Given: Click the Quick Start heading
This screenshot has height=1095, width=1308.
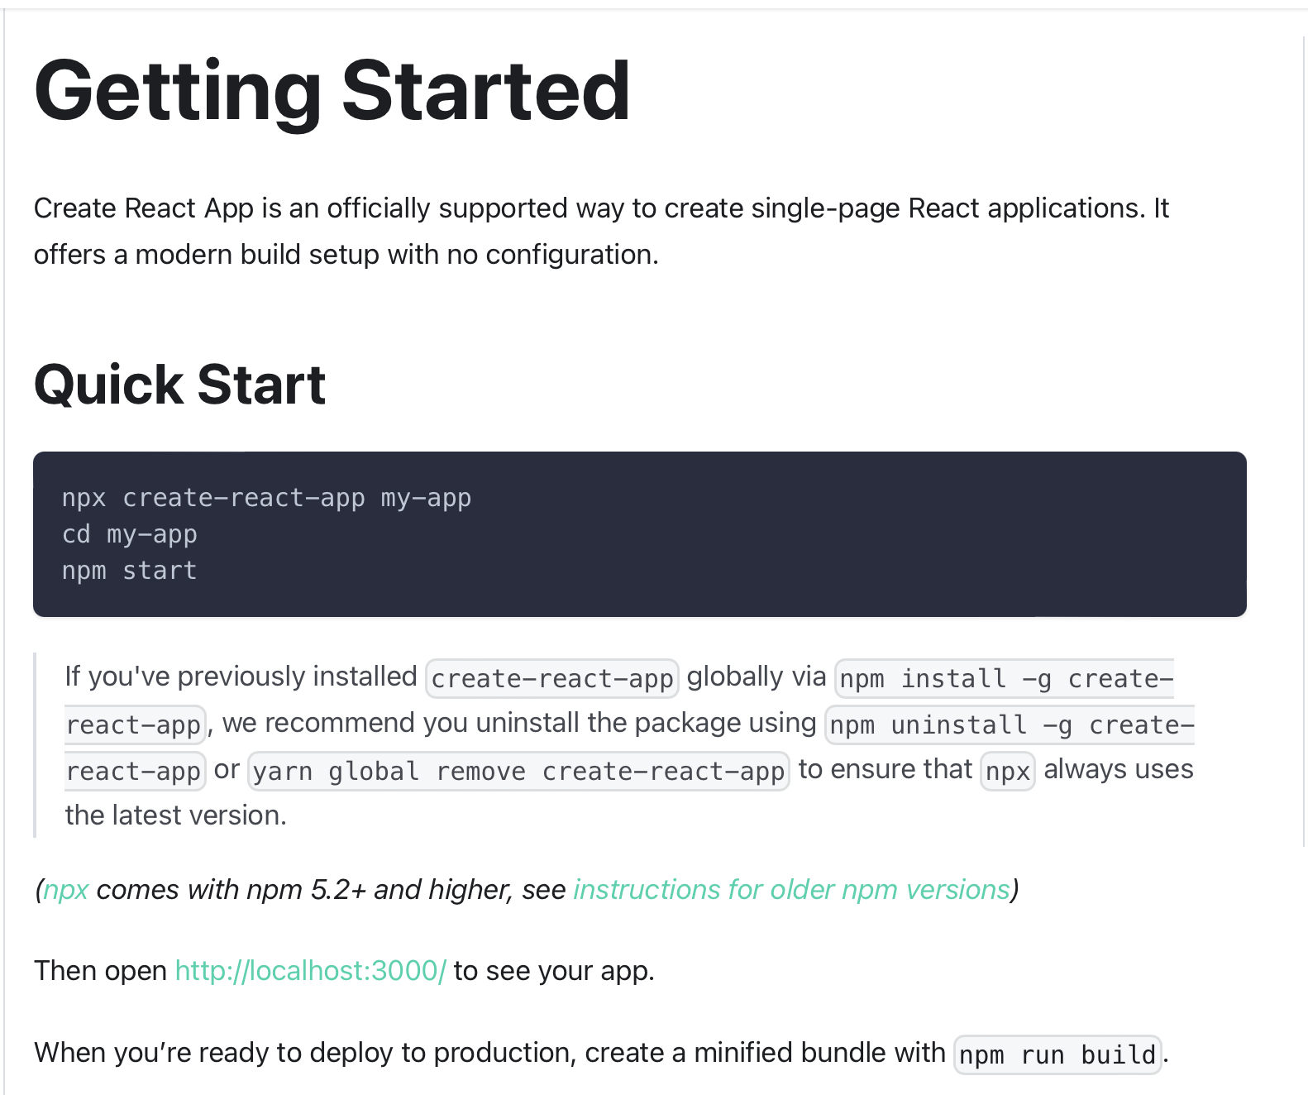Looking at the screenshot, I should coord(180,385).
